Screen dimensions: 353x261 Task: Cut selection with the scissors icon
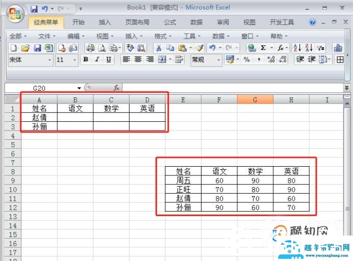click(159, 48)
